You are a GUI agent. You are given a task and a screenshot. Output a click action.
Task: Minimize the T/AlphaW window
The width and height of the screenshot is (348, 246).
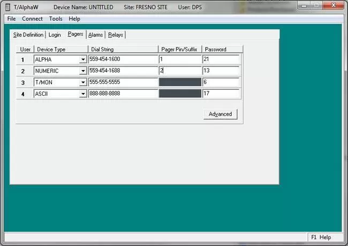(x=304, y=5)
